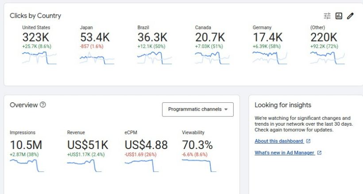Open the Programmatic channels dropdown

(x=197, y=109)
